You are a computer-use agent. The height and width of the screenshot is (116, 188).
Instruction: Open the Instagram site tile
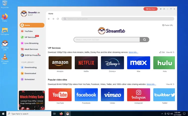139,95
